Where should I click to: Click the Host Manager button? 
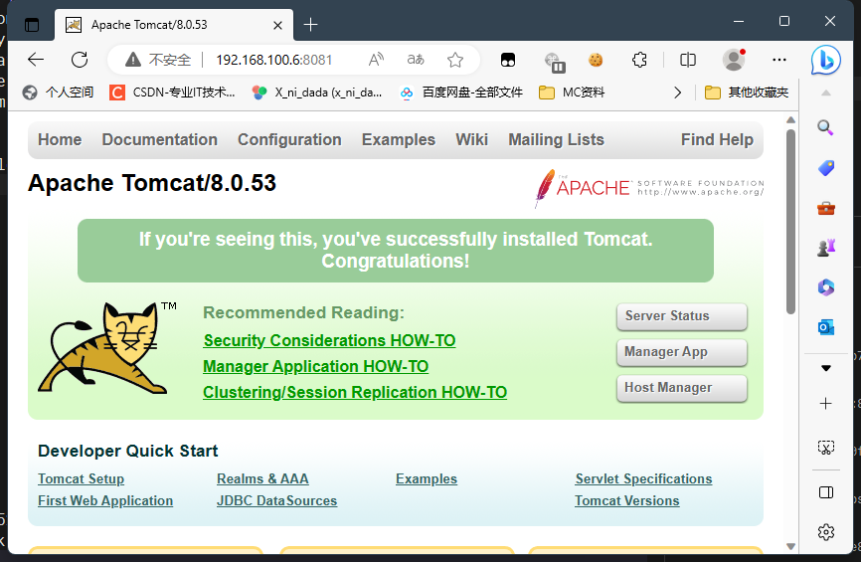coord(681,388)
